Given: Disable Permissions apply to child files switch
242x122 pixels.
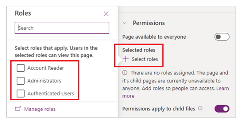Looking at the screenshot, I should [x=222, y=109].
